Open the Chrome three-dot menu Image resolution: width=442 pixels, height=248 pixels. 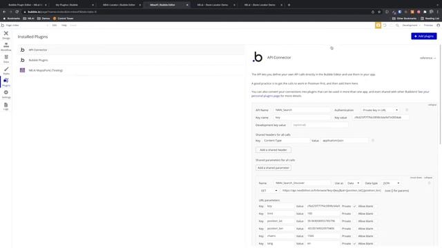tap(438, 12)
